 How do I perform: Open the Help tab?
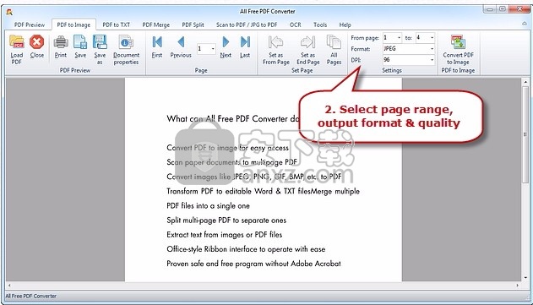pos(345,25)
